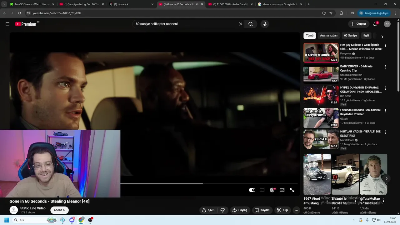Open account avatar menu
The width and height of the screenshot is (400, 225).
(x=387, y=24)
